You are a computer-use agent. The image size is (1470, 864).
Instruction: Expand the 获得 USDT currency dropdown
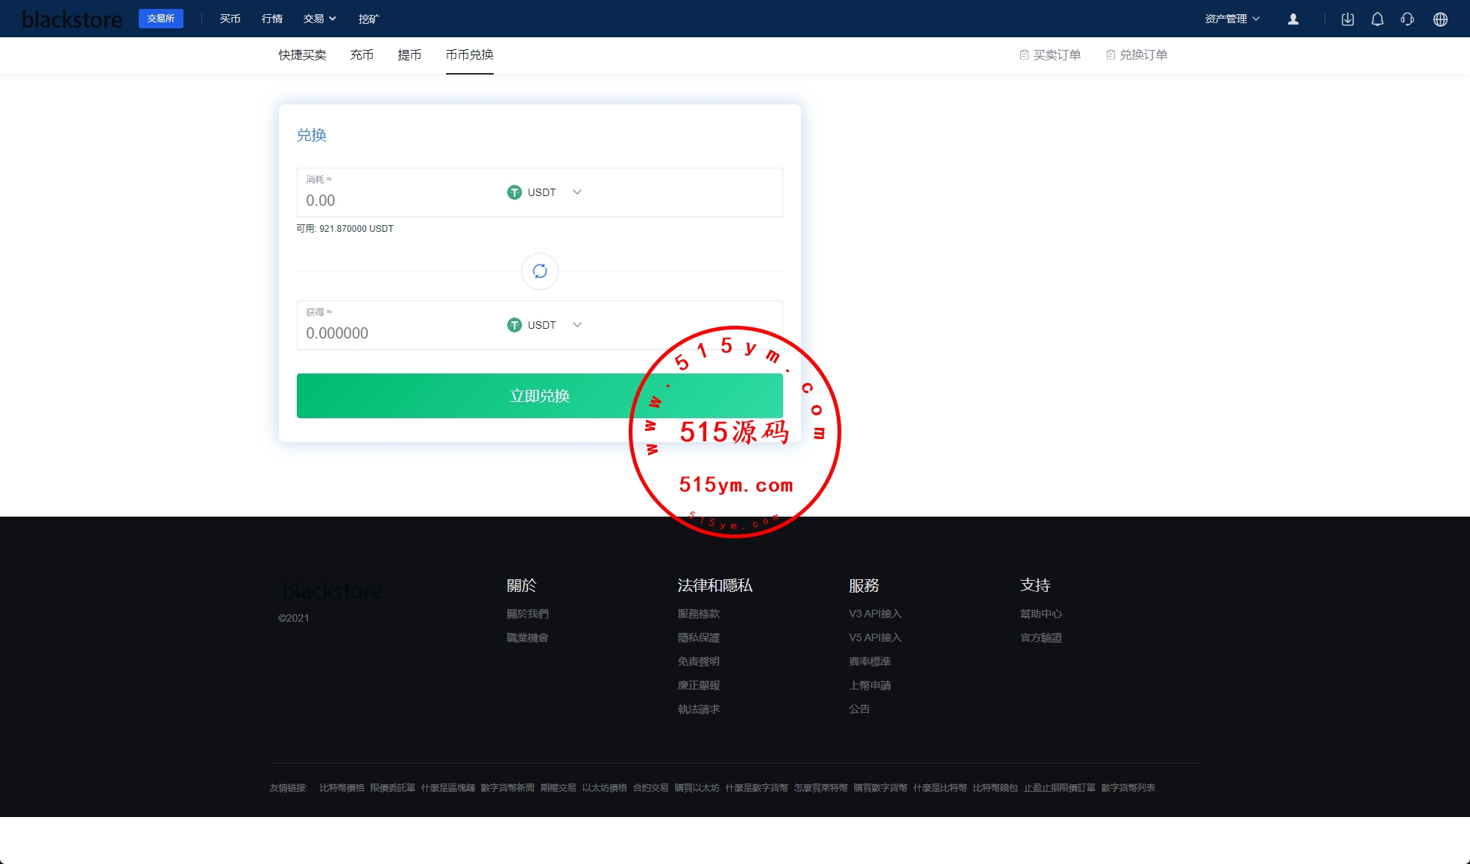tap(544, 325)
